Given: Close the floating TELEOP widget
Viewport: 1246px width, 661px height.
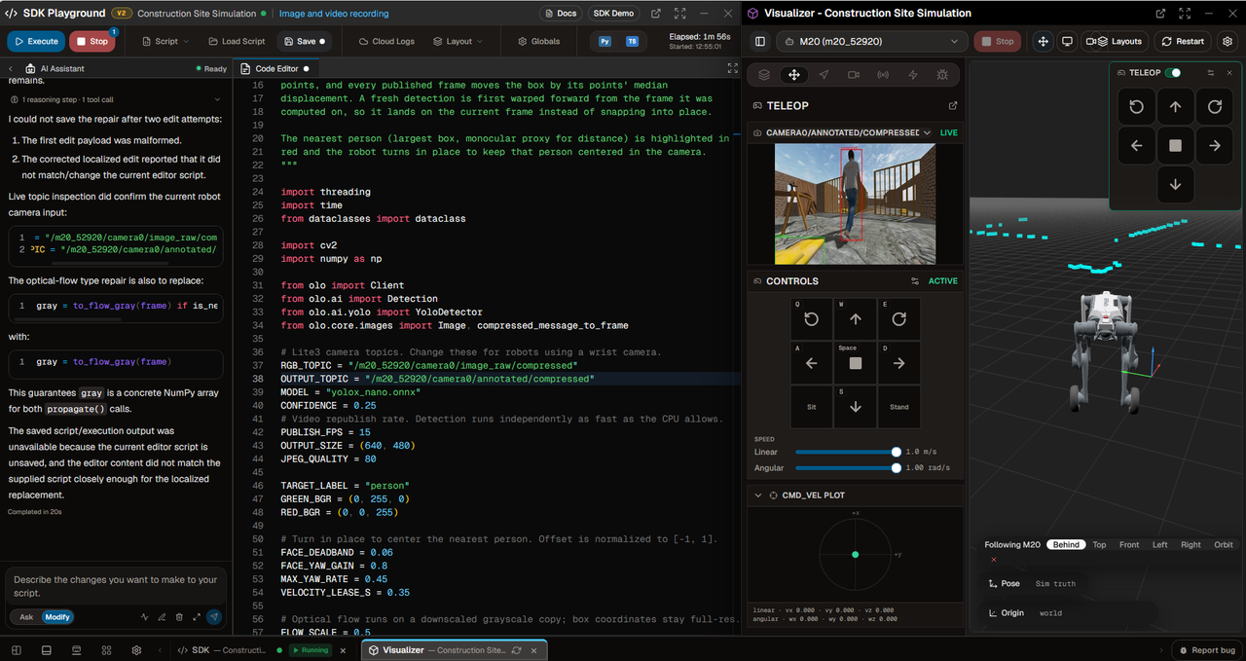Looking at the screenshot, I should pyautogui.click(x=1229, y=73).
